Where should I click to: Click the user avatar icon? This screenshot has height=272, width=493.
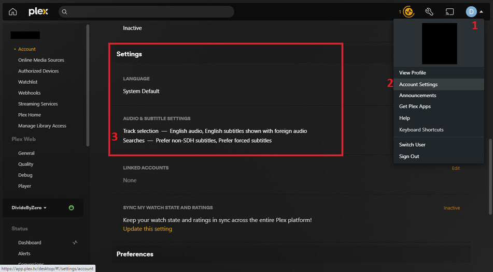click(471, 11)
